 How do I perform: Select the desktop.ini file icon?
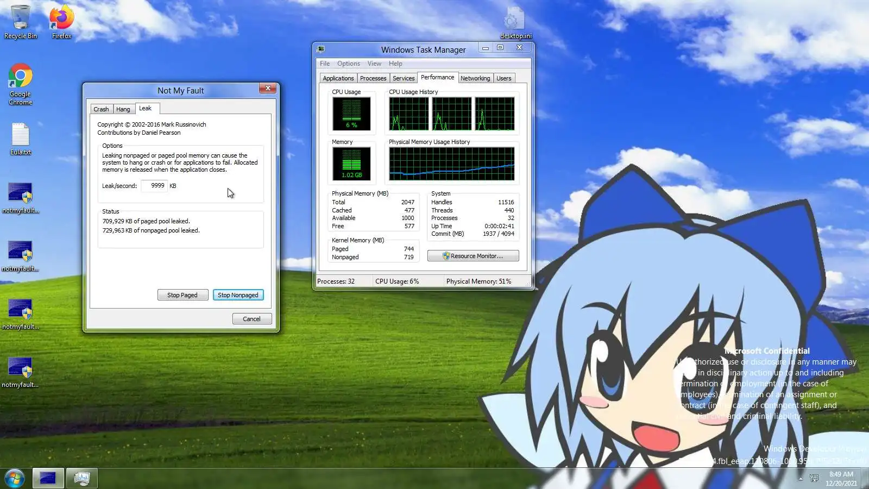pos(515,23)
